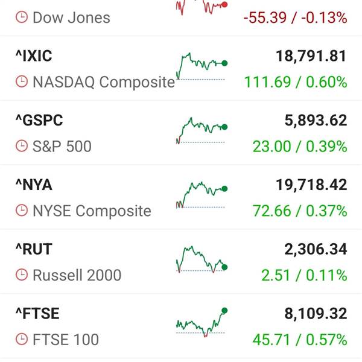Tap the FTSE 100 price 8,109.32
This screenshot has height=362, width=362.
tap(316, 314)
